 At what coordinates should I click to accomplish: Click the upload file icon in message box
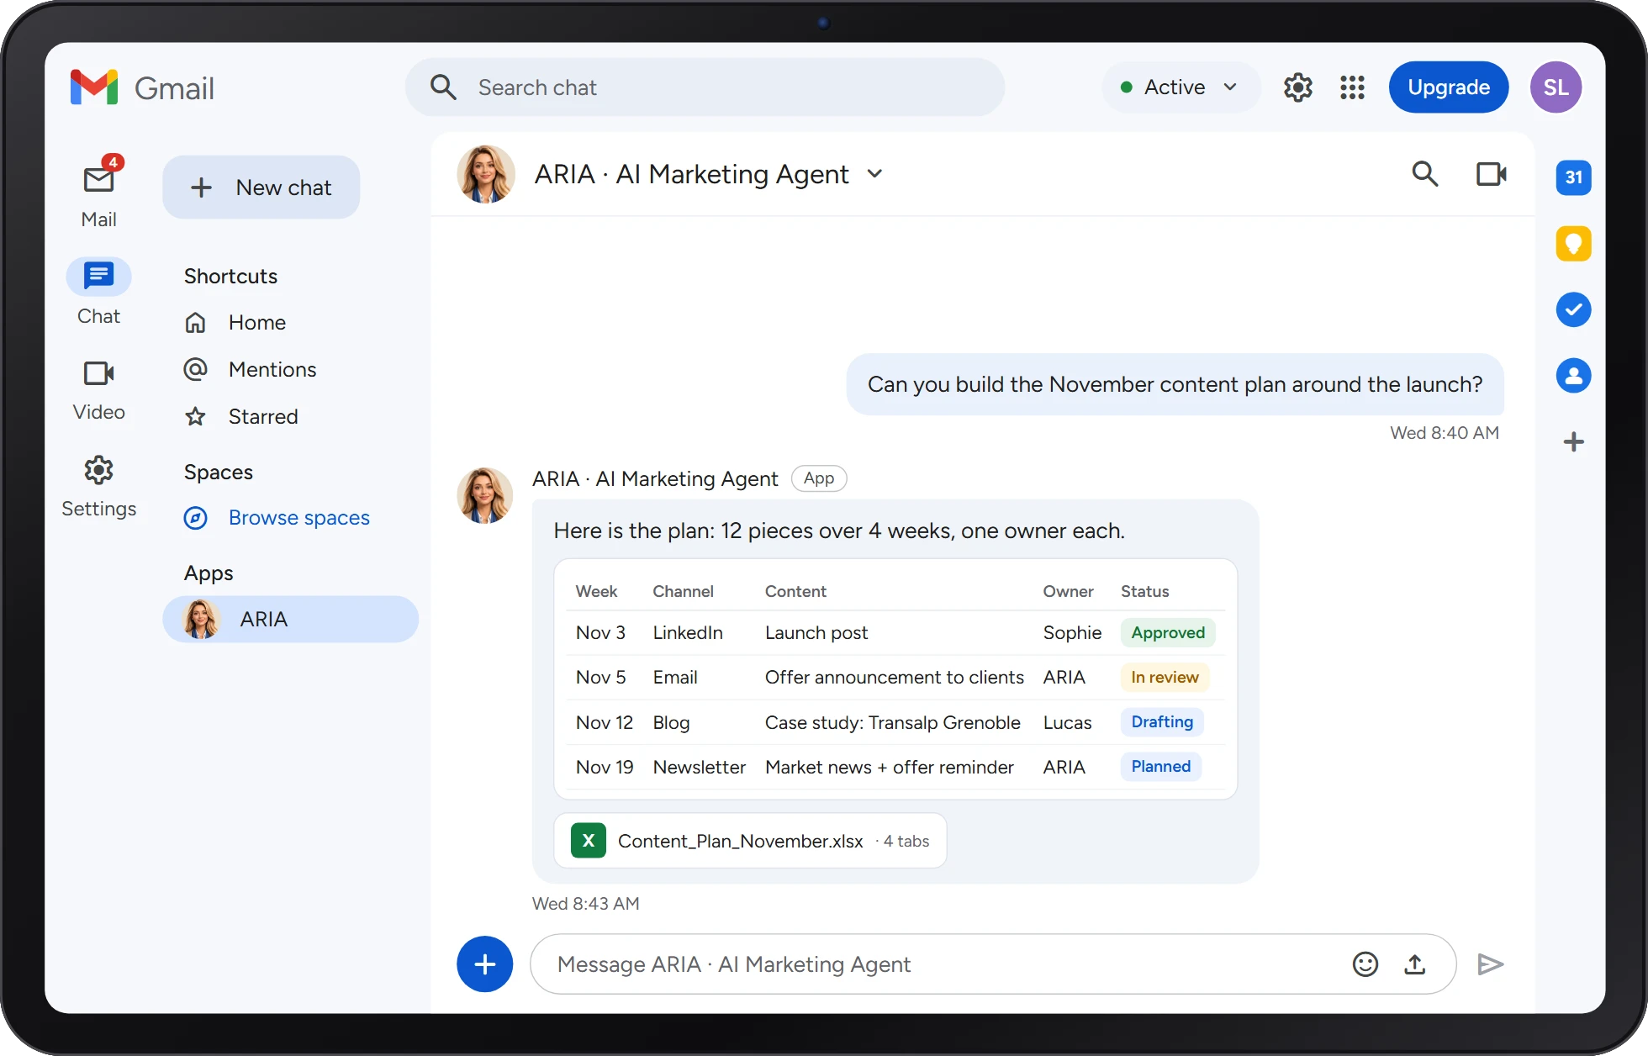[1415, 964]
